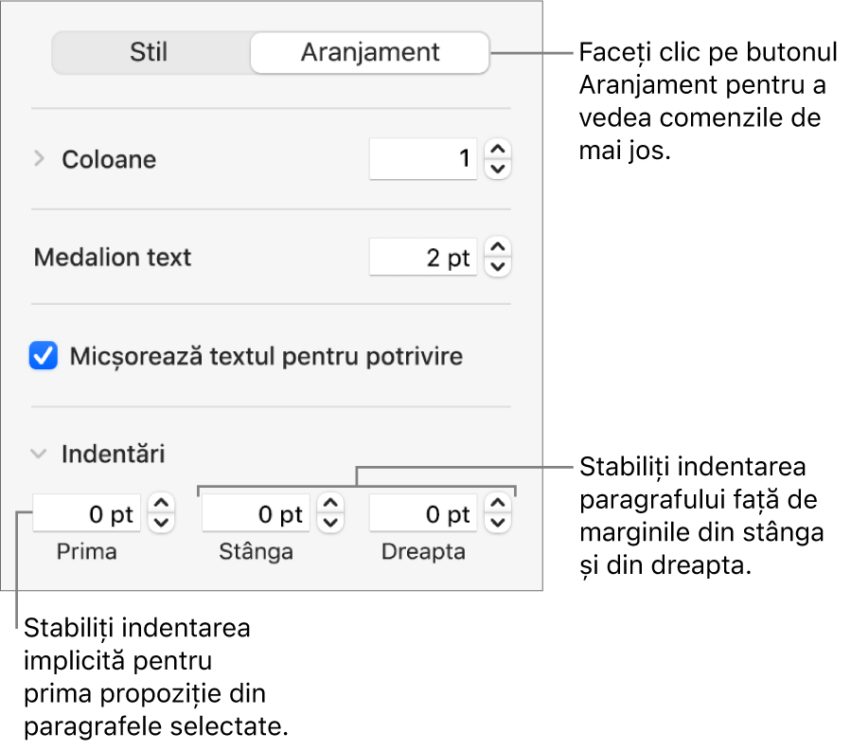Click the Dreapta indent field
851x751 pixels.
click(x=423, y=514)
